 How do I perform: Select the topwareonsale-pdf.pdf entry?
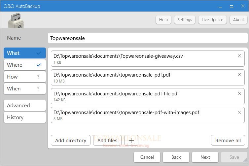[x=148, y=78]
